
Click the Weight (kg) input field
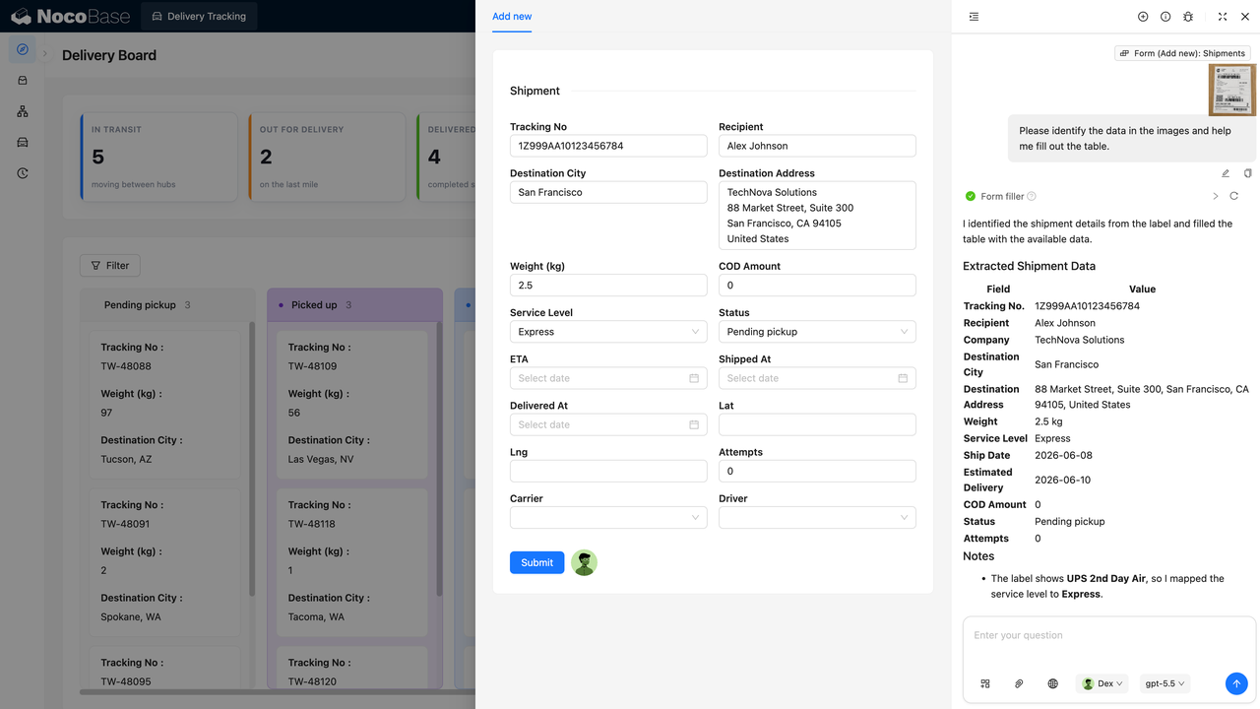pos(608,286)
